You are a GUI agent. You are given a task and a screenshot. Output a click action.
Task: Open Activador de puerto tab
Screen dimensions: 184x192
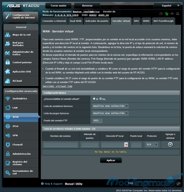point(97,21)
